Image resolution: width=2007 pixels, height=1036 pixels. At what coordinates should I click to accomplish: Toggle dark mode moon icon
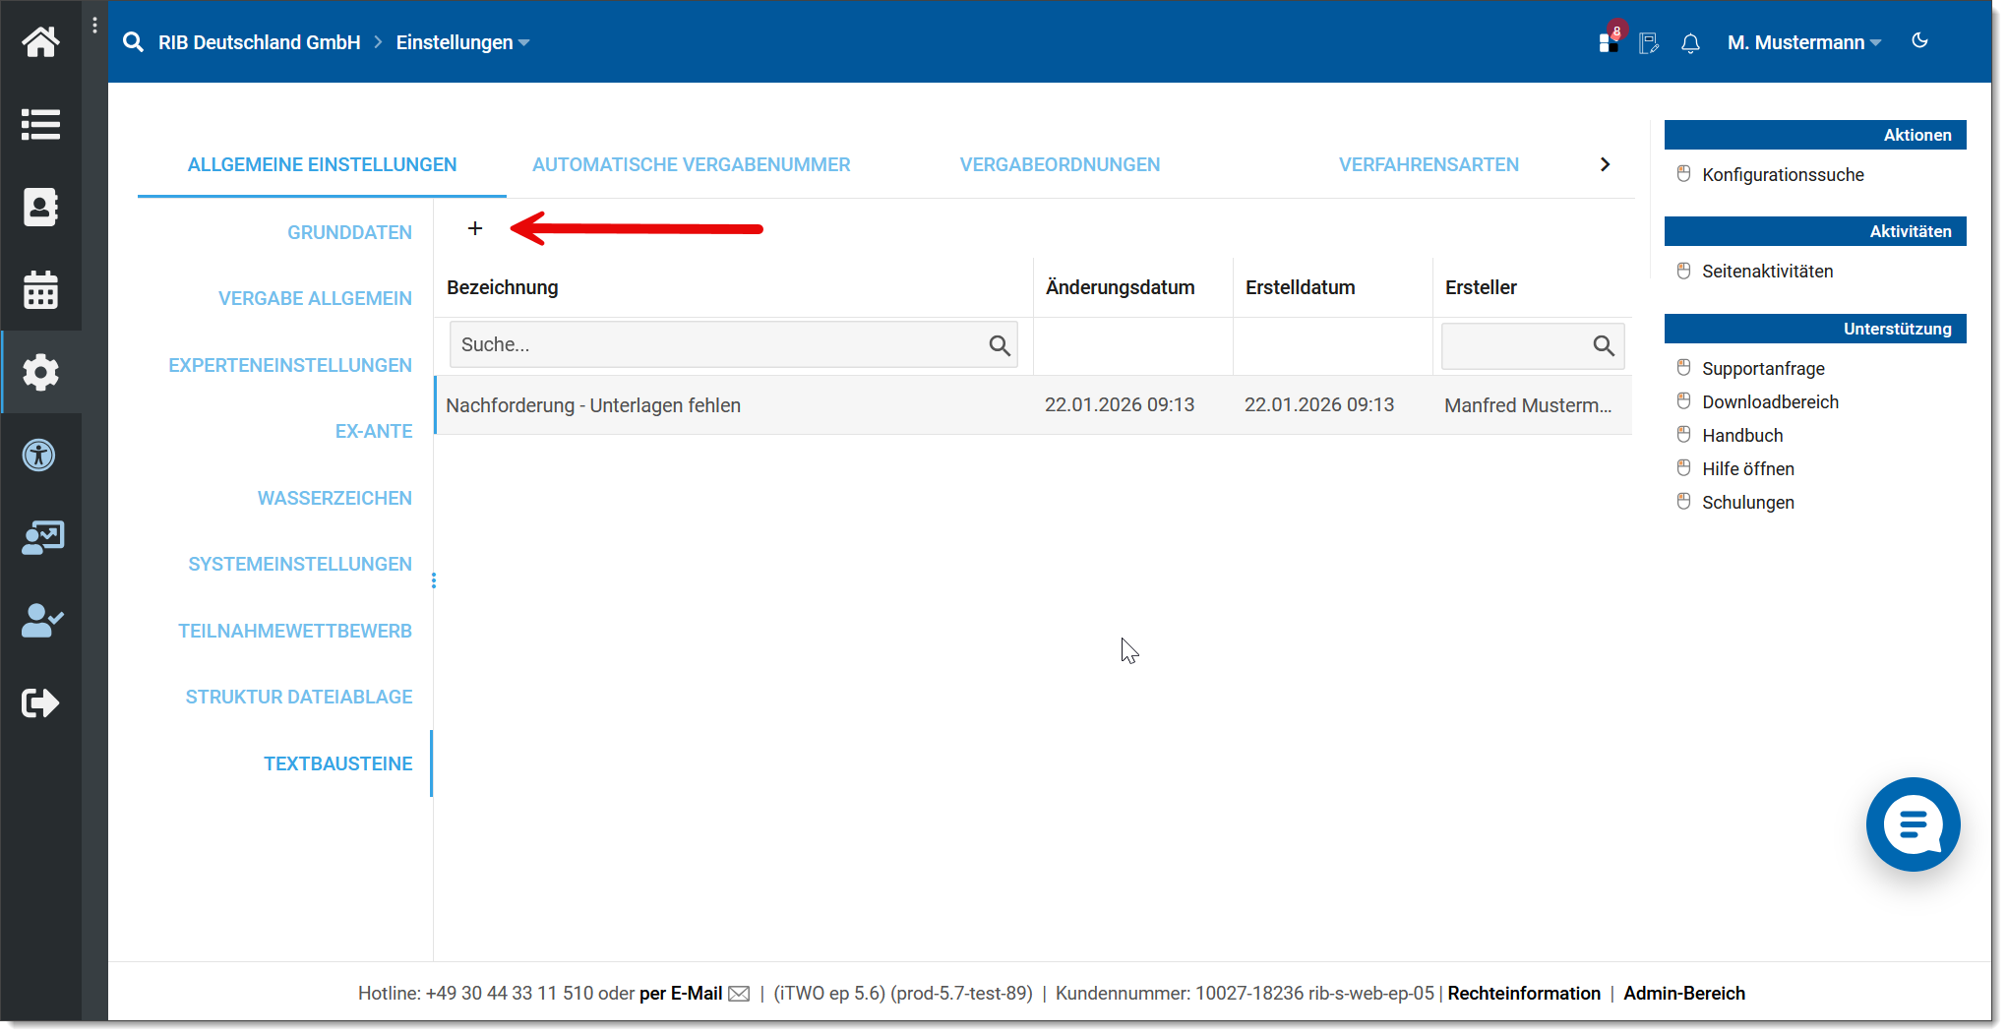tap(1919, 41)
